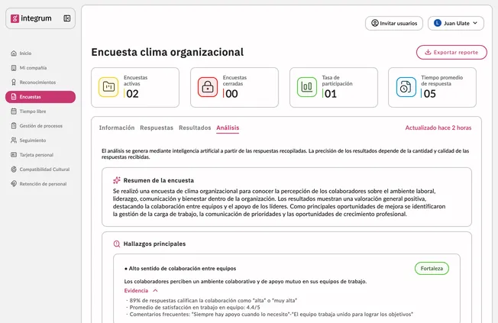Viewport: 498px width, 323px height.
Task: Click the 'Comentarios frecuentes' evidence line
Action: pos(271,315)
